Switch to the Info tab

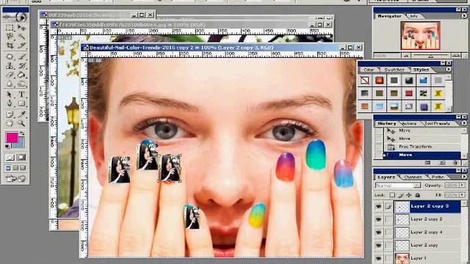click(x=413, y=16)
